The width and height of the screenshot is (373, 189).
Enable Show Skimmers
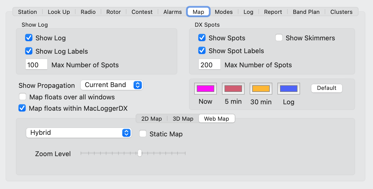pos(279,37)
